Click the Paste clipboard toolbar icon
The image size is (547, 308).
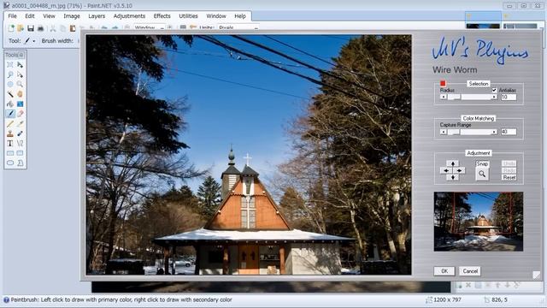73,28
